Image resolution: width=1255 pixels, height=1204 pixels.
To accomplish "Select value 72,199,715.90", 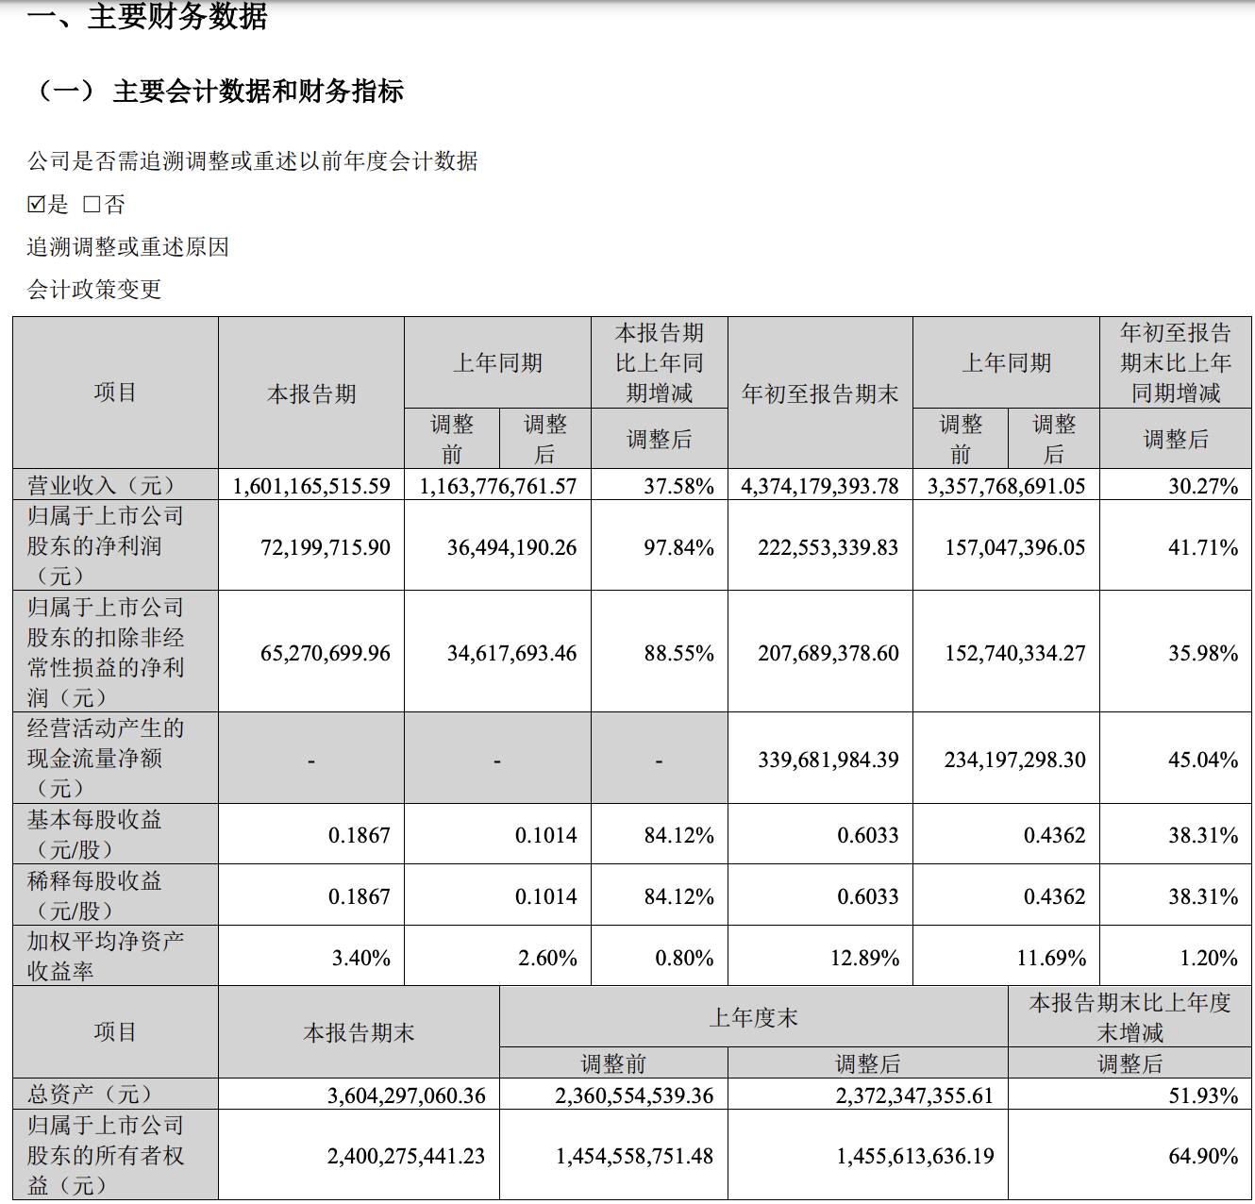I will tap(326, 547).
